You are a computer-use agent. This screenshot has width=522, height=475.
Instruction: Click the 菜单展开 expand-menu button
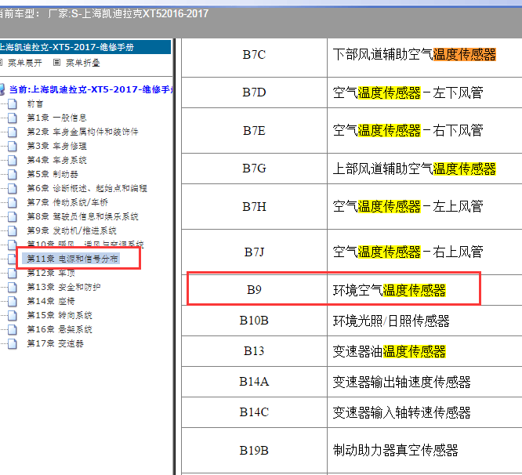click(24, 63)
